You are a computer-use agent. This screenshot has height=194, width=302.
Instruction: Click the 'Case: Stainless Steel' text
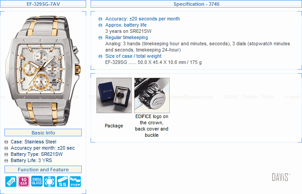[x=33, y=142]
